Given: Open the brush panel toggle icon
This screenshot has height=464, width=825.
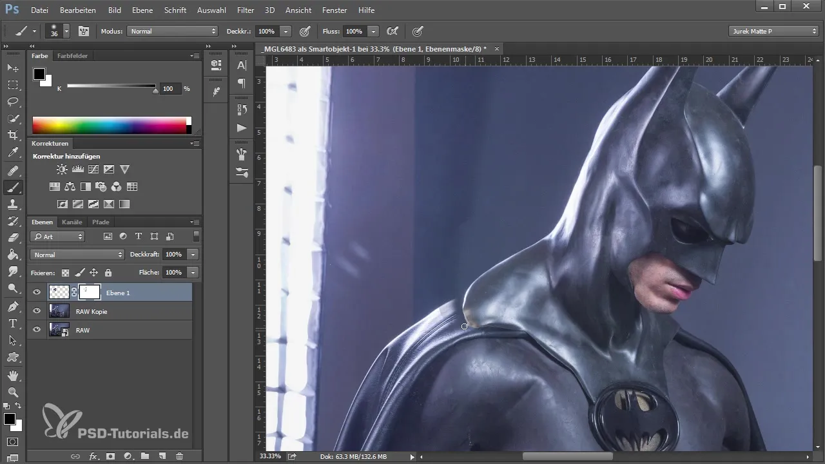Looking at the screenshot, I should 84,31.
